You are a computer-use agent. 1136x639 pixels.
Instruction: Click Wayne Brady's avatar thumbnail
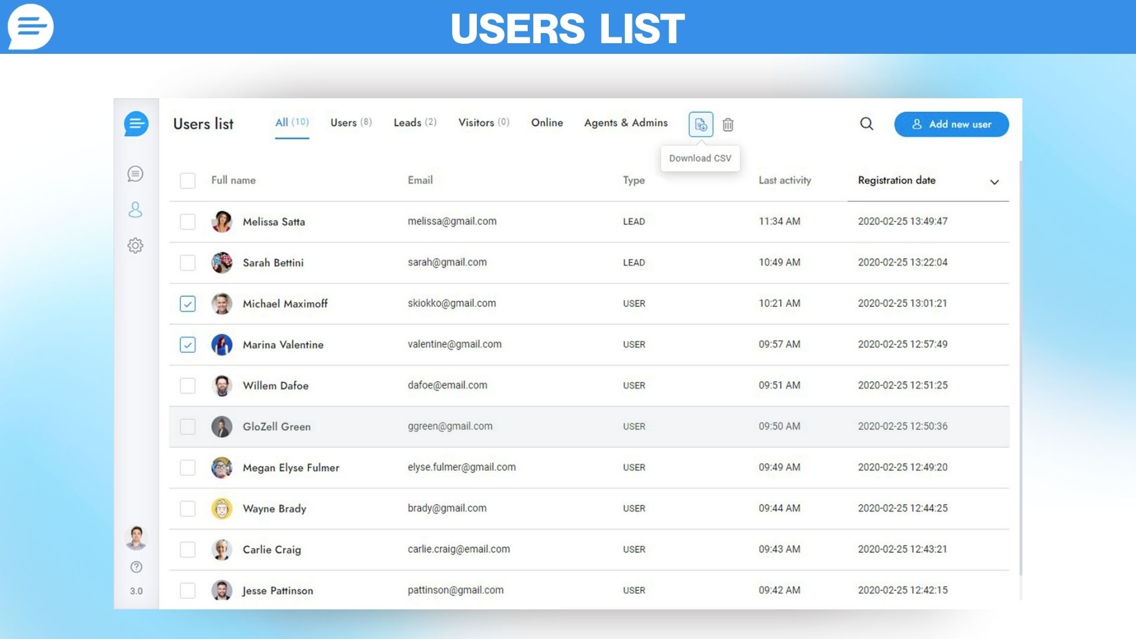click(222, 509)
